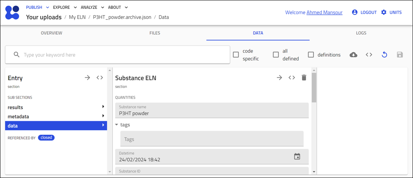The image size is (413, 178).
Task: Click the NOMAD logo icon
Action: point(12,12)
